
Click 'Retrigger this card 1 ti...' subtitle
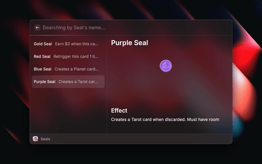76,57
